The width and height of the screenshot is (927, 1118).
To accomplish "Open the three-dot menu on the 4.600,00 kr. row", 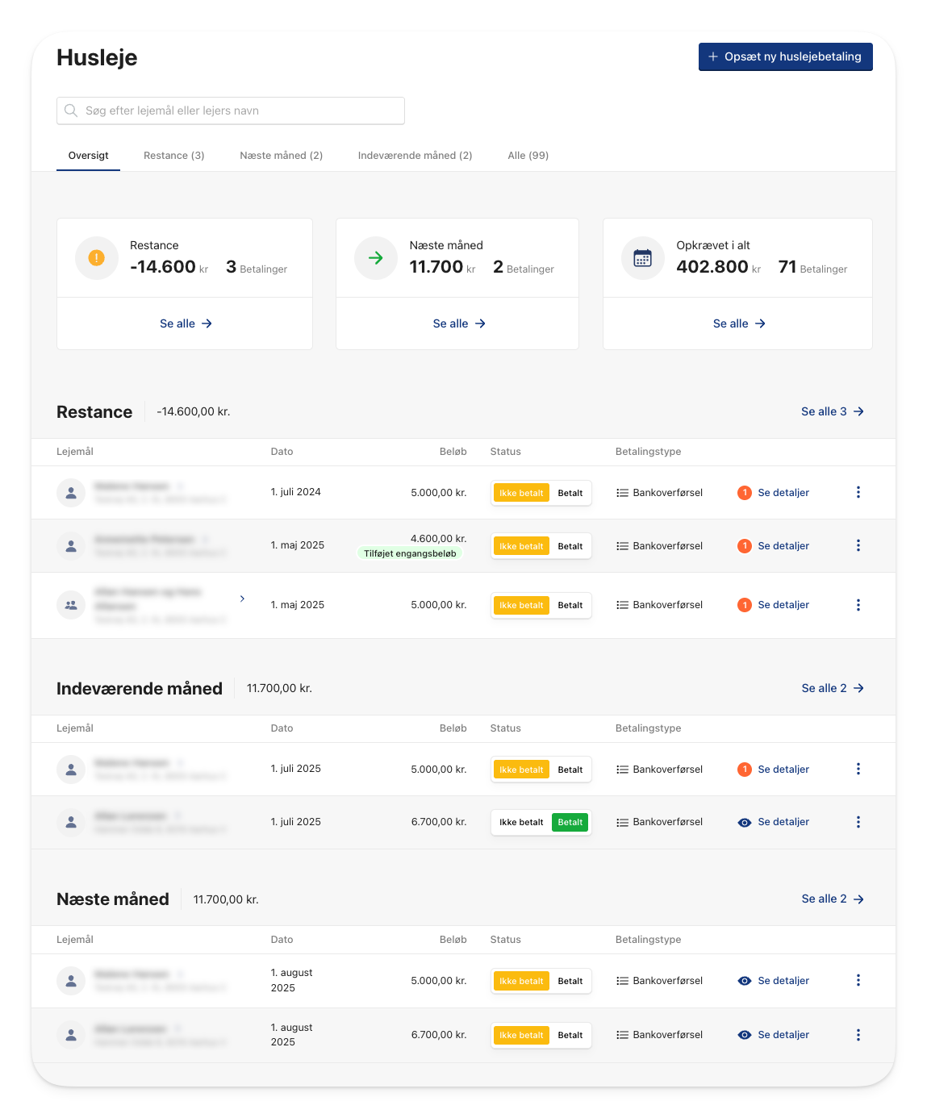I will coord(858,545).
